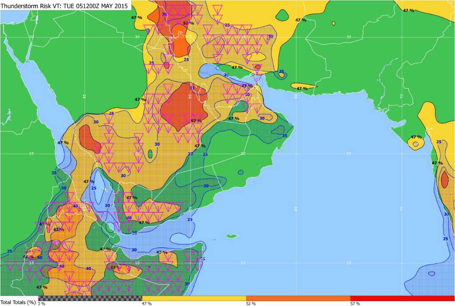Click the small yellow circle off northwest India
Screen dimensions: 455x306
[x=416, y=144]
